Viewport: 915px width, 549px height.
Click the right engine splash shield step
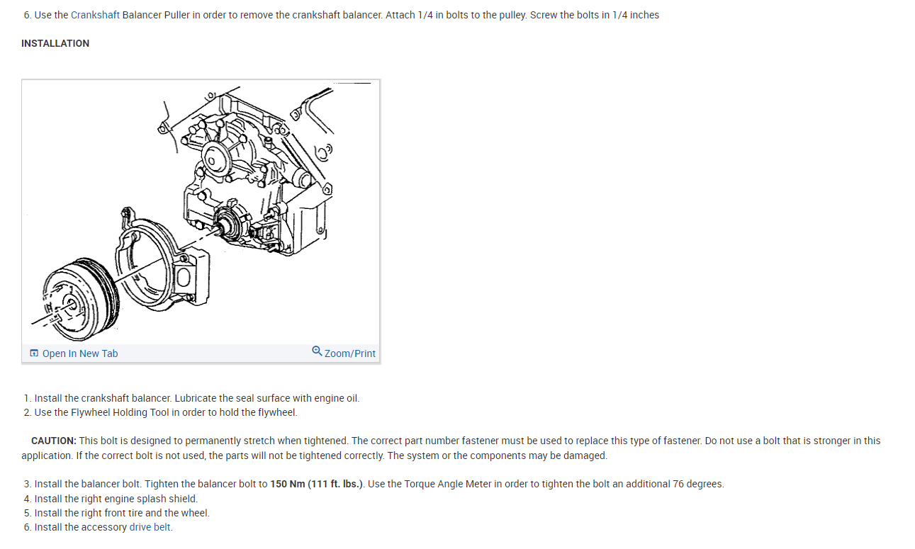pyautogui.click(x=111, y=499)
